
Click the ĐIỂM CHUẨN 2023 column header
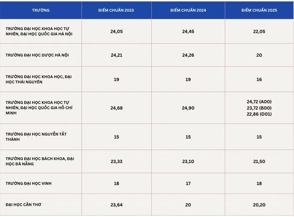click(116, 10)
